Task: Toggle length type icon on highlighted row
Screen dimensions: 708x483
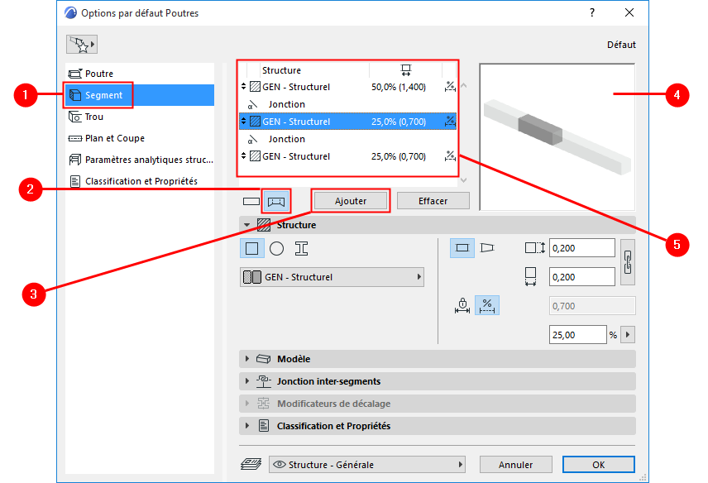Action: click(450, 121)
